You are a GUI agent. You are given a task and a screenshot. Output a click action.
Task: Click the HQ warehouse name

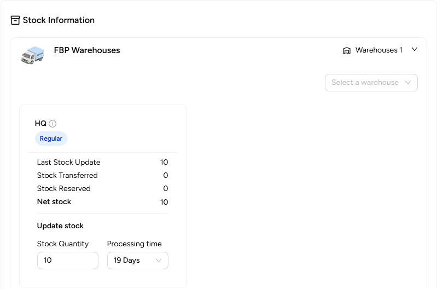[40, 123]
